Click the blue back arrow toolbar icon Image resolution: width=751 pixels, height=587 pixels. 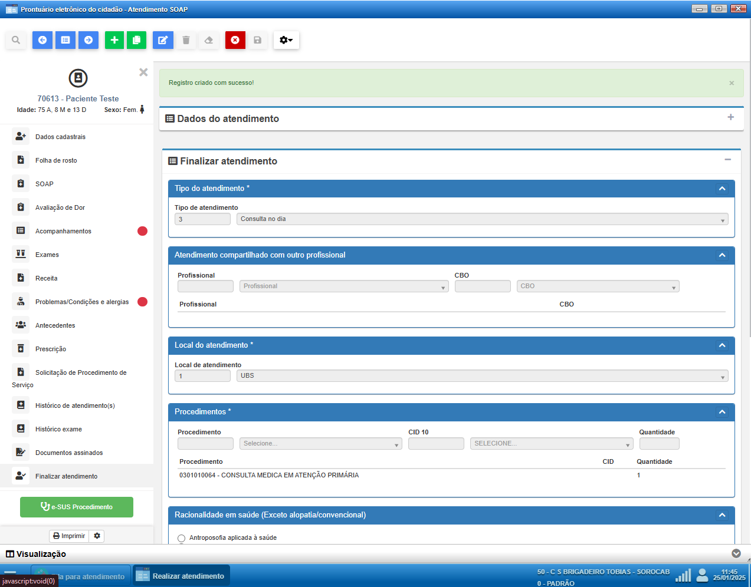point(42,40)
